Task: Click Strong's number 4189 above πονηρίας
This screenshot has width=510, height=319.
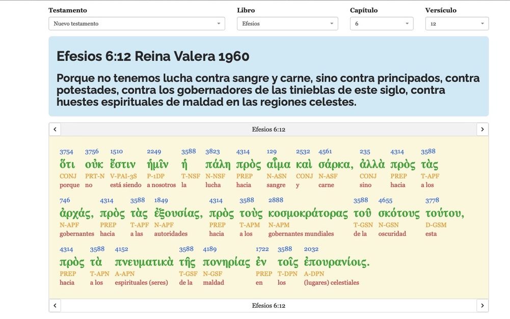Action: point(210,249)
